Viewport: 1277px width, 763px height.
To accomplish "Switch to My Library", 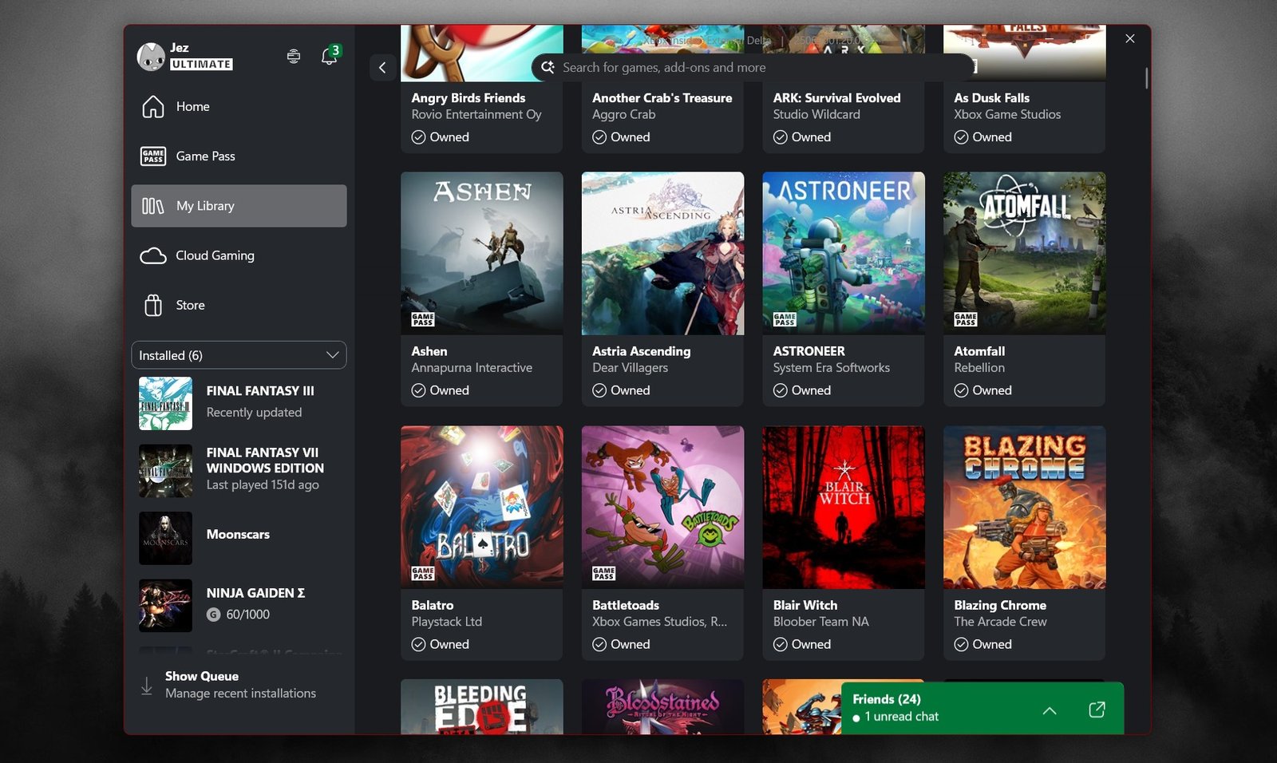I will (206, 205).
